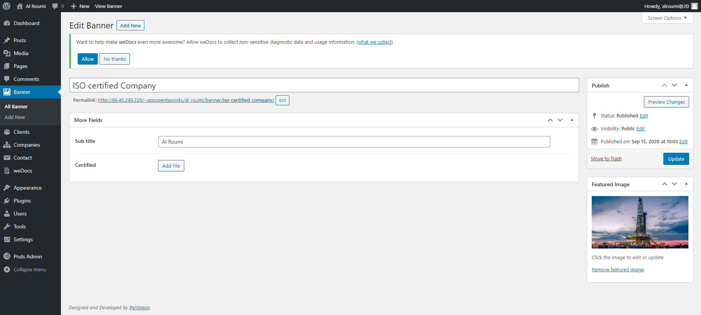Click the Clients group icon
Viewport: 701px width, 315px height.
7,132
